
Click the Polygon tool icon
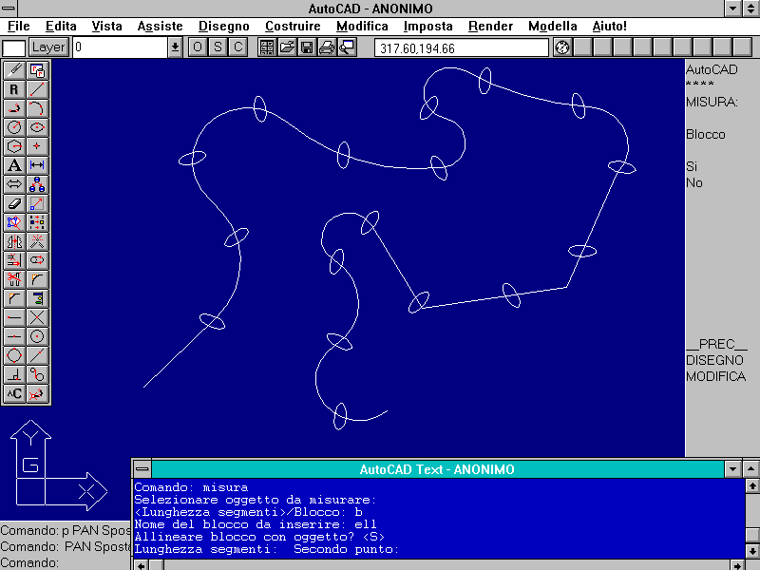14,146
